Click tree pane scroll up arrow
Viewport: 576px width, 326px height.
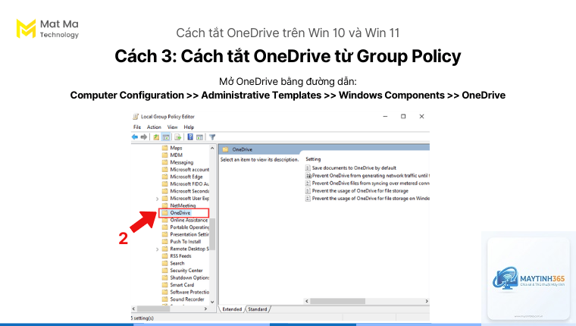tap(212, 148)
